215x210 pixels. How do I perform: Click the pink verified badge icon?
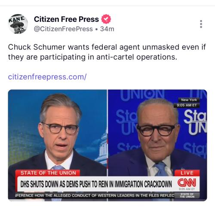[106, 19]
